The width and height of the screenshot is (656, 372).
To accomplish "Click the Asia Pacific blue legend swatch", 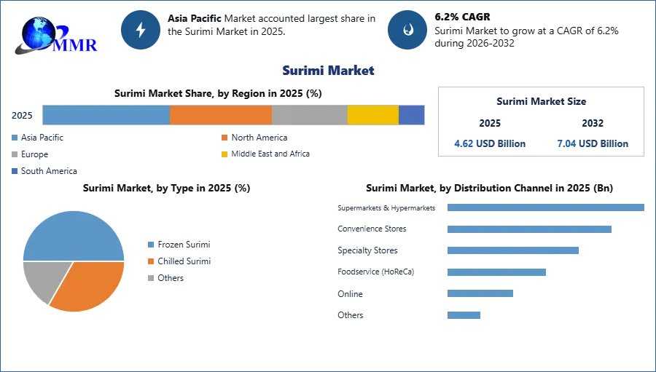I will point(15,138).
